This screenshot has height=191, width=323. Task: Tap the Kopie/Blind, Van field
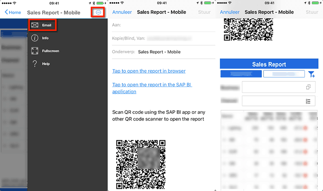(x=164, y=38)
